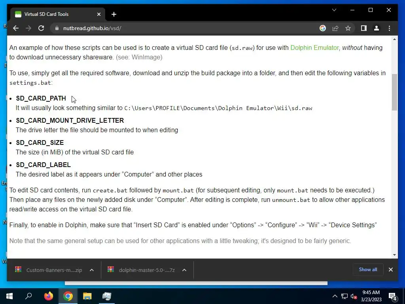The width and height of the screenshot is (405, 304).
Task: Click the create.bat filename text
Action: [110, 190]
